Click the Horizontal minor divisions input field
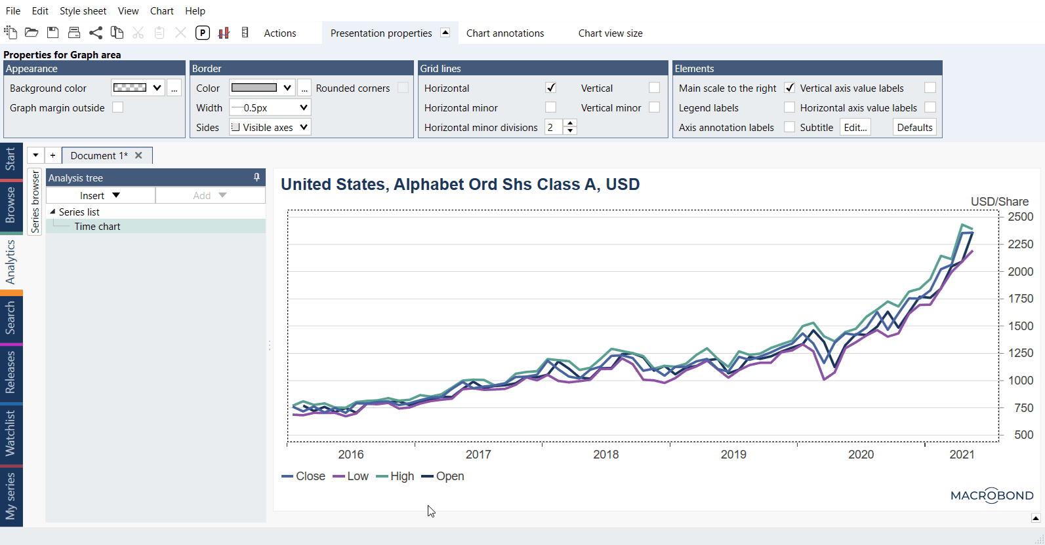 [x=554, y=127]
